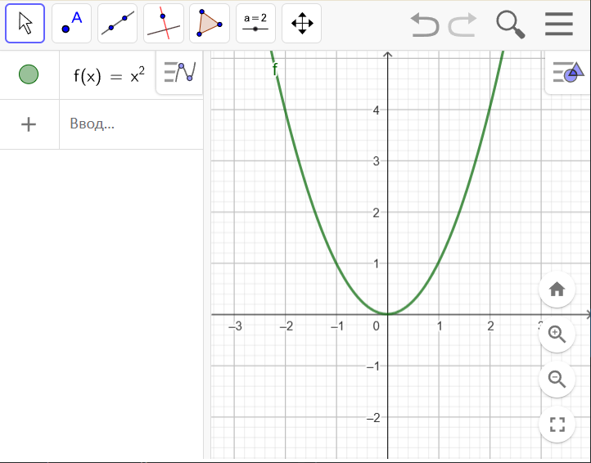Enter fullscreen mode
The width and height of the screenshot is (591, 463).
(557, 424)
